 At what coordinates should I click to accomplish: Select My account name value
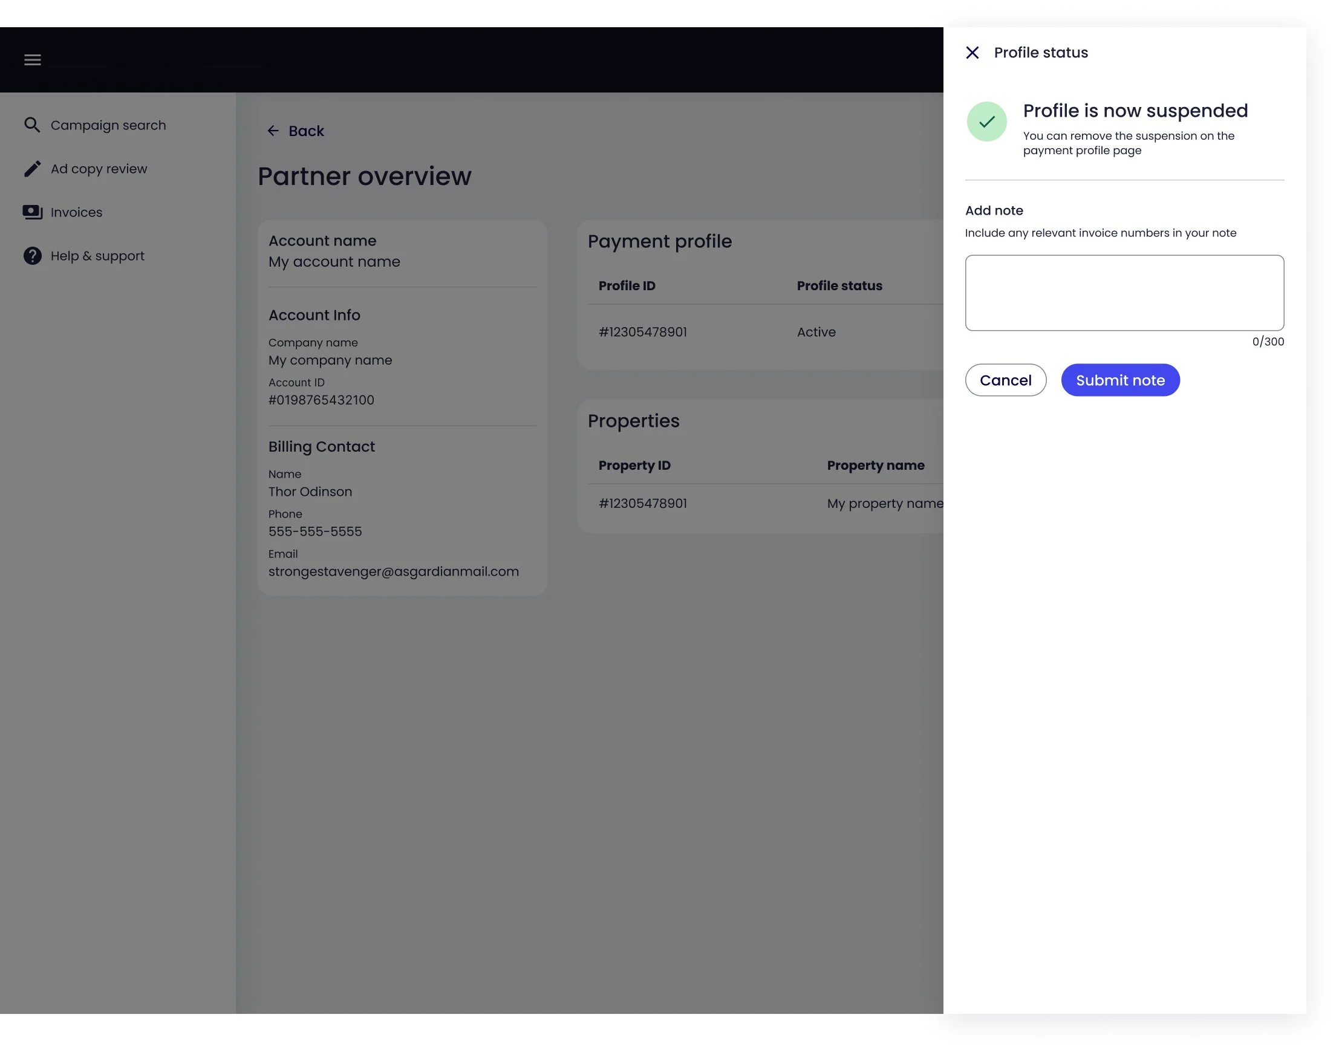coord(334,262)
